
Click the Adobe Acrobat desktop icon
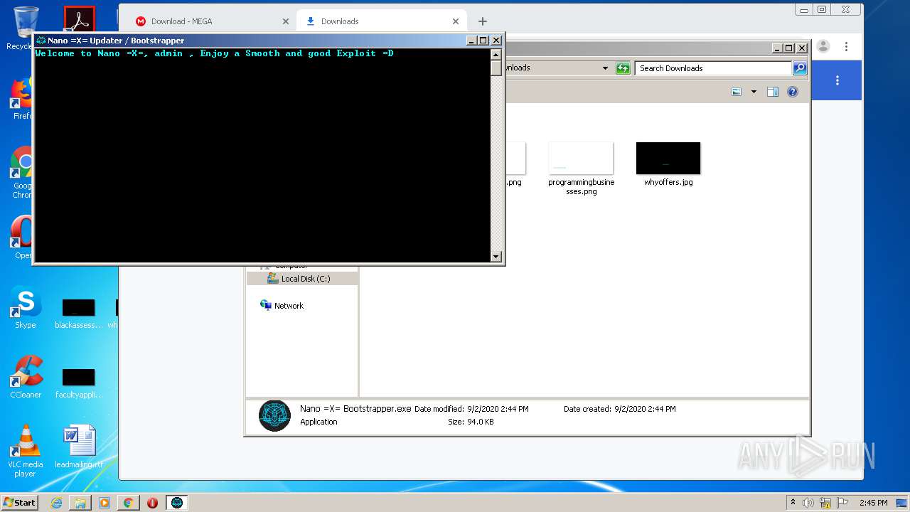click(x=79, y=20)
